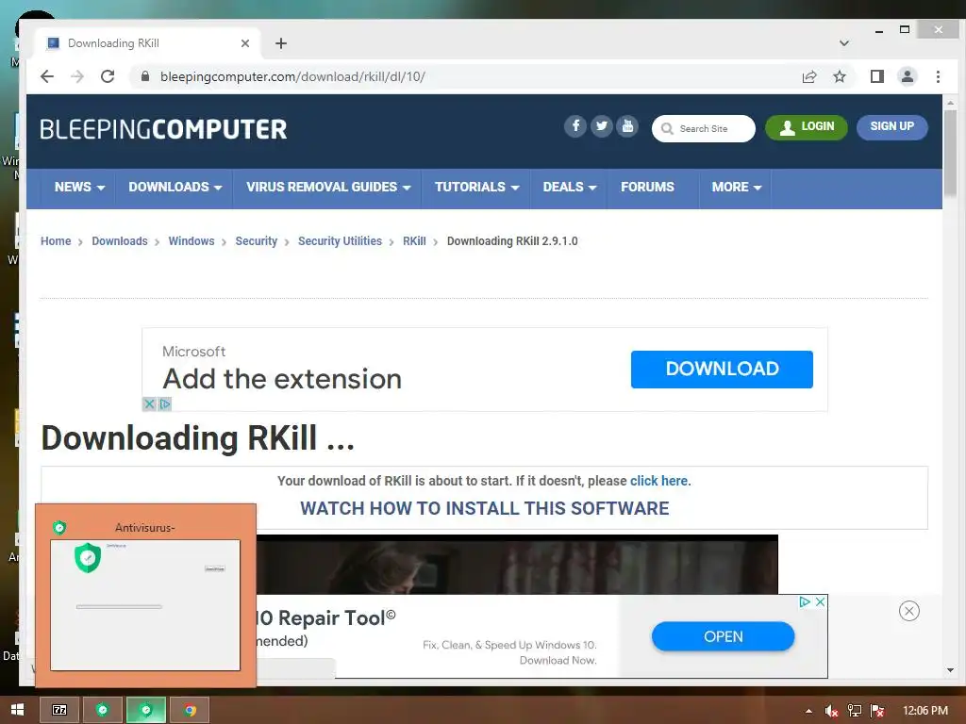Open a new tab with the plus icon
The width and height of the screenshot is (966, 724).
pyautogui.click(x=281, y=43)
